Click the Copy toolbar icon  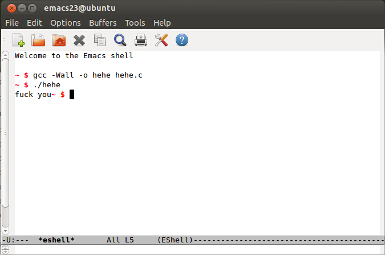(100, 40)
